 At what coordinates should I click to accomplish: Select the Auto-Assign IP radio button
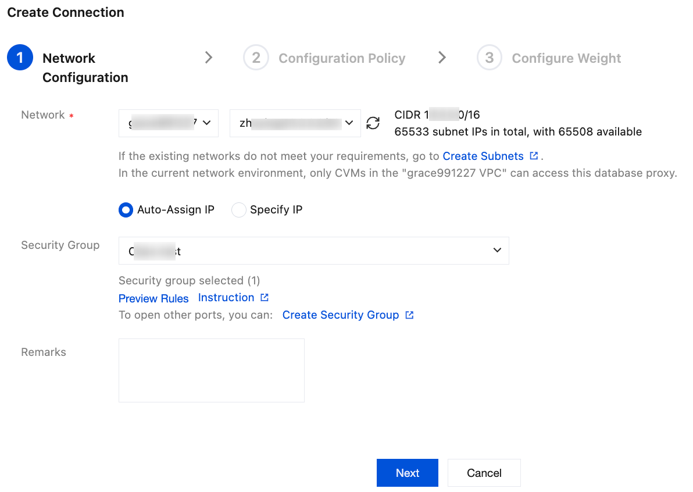126,210
